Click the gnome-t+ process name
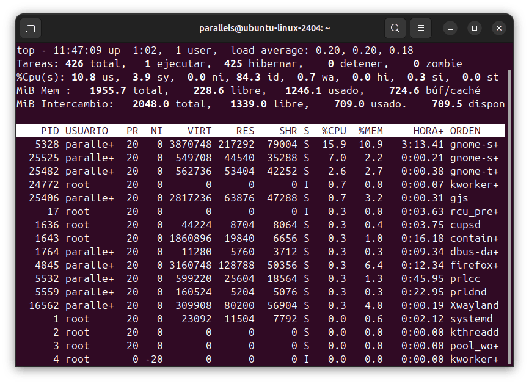 [475, 172]
